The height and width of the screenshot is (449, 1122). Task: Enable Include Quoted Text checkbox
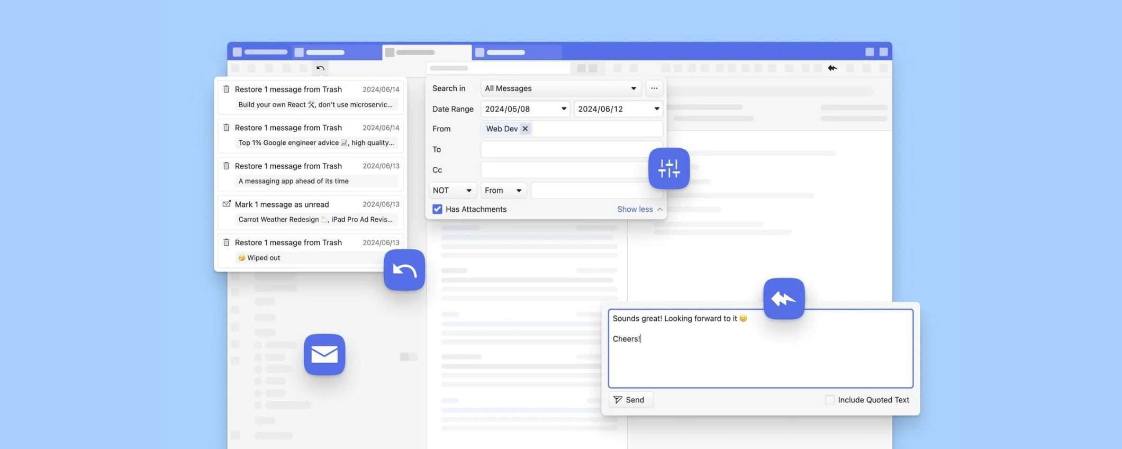(830, 400)
